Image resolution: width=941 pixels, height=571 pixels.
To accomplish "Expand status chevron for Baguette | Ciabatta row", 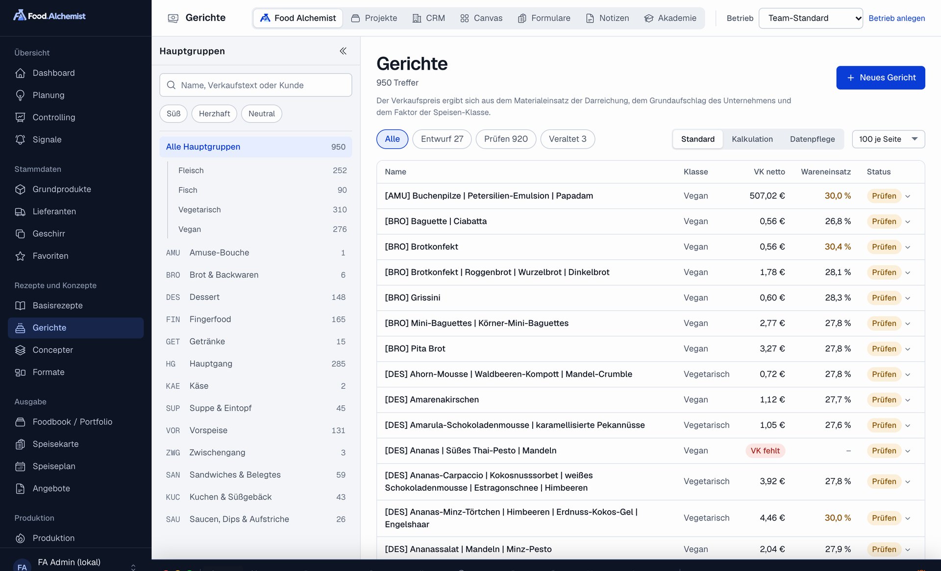I will pos(908,222).
